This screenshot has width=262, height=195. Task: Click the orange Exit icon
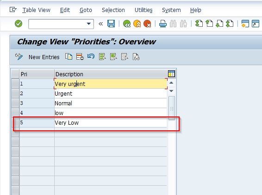pyautogui.click(x=137, y=24)
